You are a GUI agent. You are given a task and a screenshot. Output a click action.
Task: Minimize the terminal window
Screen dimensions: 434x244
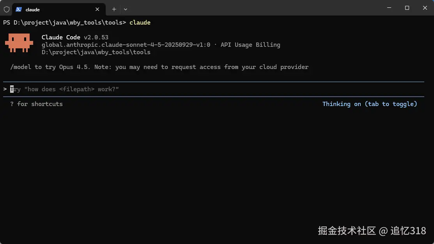click(x=389, y=8)
